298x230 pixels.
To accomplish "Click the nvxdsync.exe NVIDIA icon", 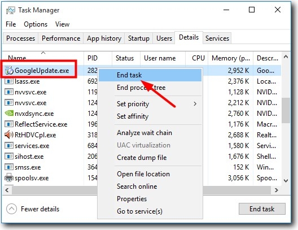I will click(x=9, y=114).
